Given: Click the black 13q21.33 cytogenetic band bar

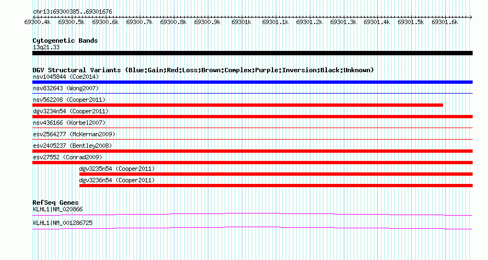Looking at the screenshot, I should (x=252, y=53).
